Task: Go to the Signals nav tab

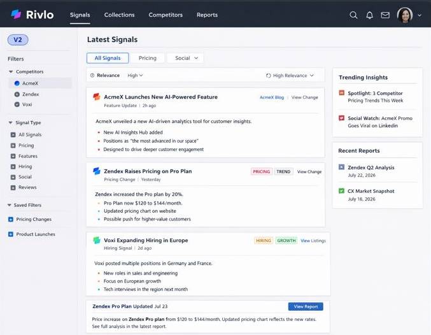Action: [80, 15]
